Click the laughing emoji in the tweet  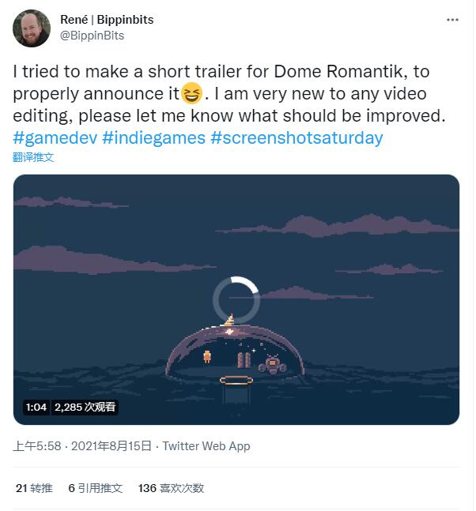click(191, 93)
